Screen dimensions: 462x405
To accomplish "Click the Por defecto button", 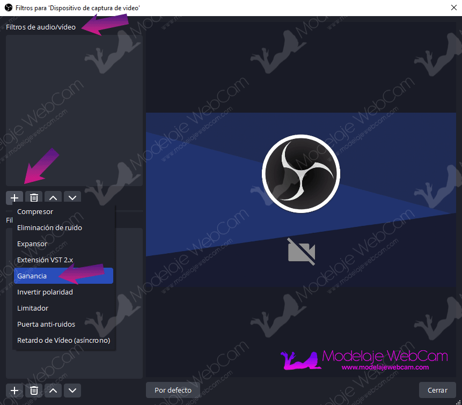I will [173, 390].
